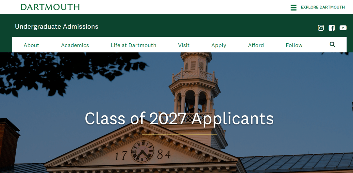Open the YouTube channel icon
Image resolution: width=353 pixels, height=173 pixels.
pyautogui.click(x=343, y=28)
